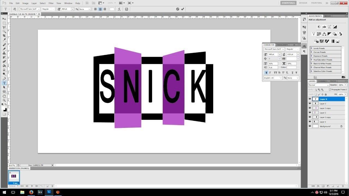This screenshot has height=196, width=349.
Task: Open the layer blend mode Normal dropdown
Action: pyautogui.click(x=319, y=85)
